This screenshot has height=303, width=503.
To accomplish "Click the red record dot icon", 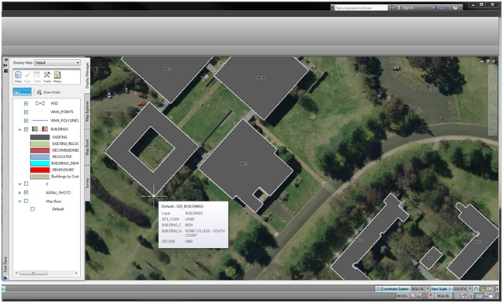I will pyautogui.click(x=431, y=295).
